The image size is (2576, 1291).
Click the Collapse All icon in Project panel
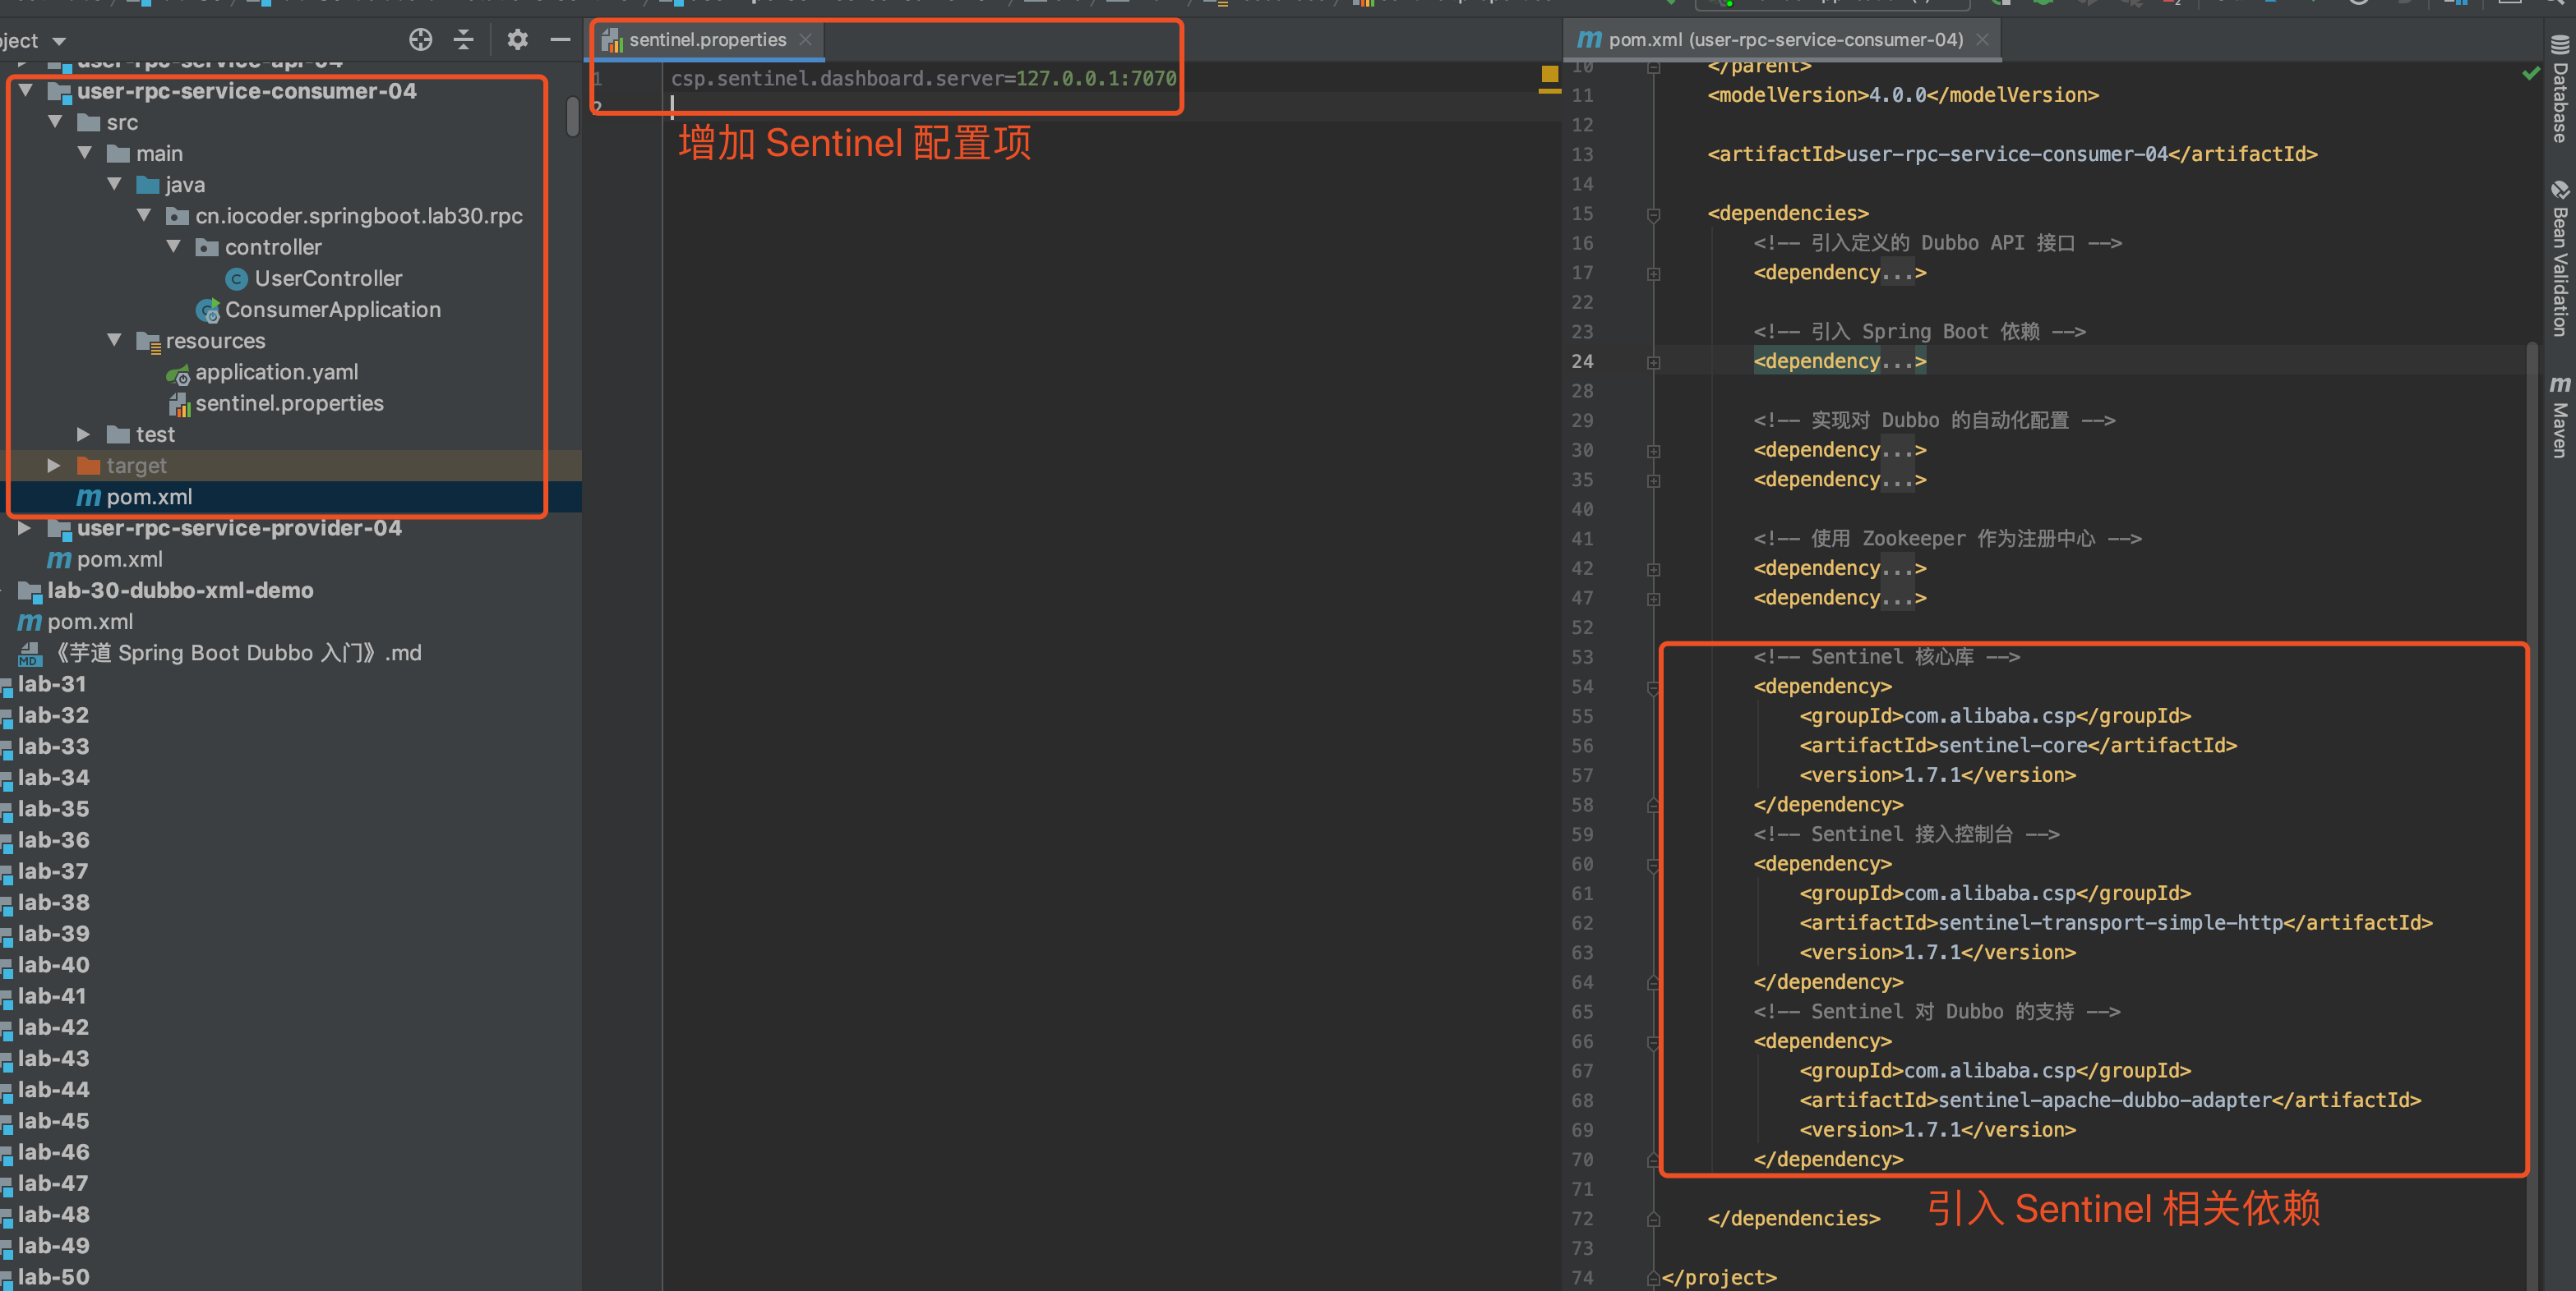click(x=463, y=40)
